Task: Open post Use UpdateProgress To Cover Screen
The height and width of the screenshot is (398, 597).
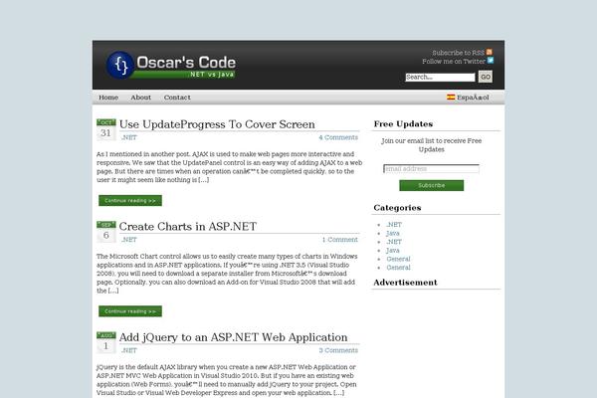Action: tap(217, 124)
